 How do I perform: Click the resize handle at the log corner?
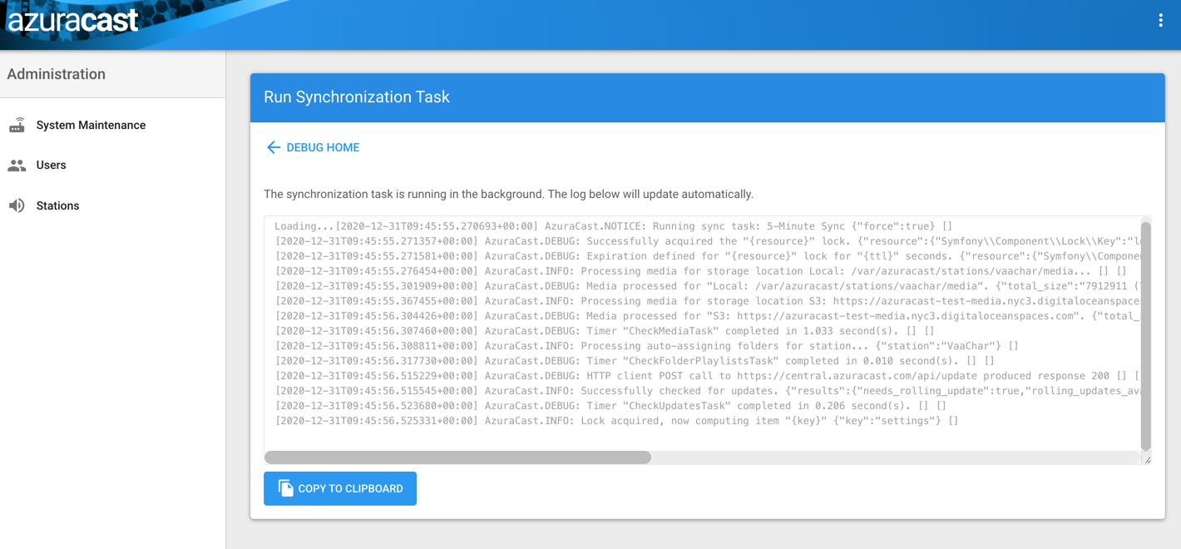pyautogui.click(x=1149, y=458)
